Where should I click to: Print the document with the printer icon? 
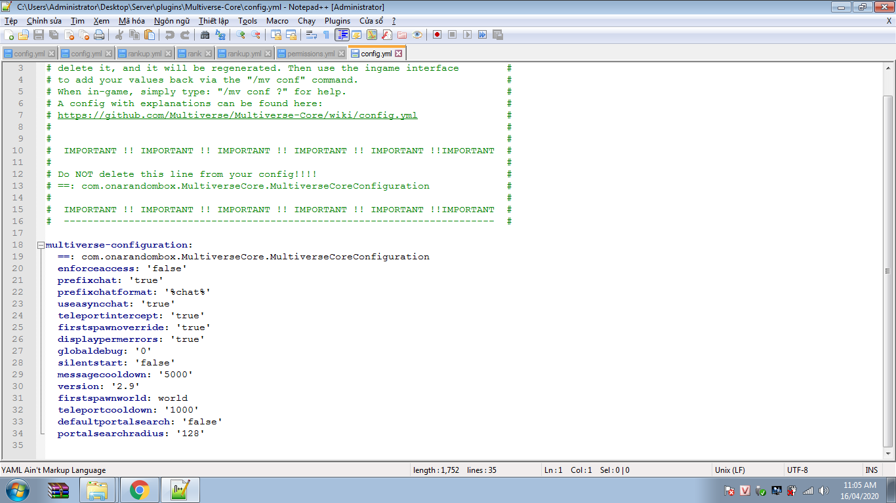(99, 35)
